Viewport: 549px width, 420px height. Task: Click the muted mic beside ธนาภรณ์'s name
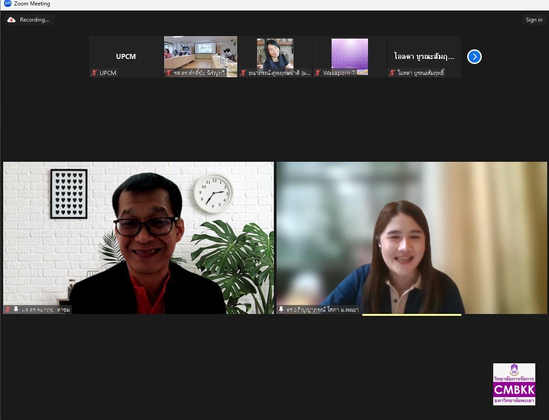[x=243, y=73]
